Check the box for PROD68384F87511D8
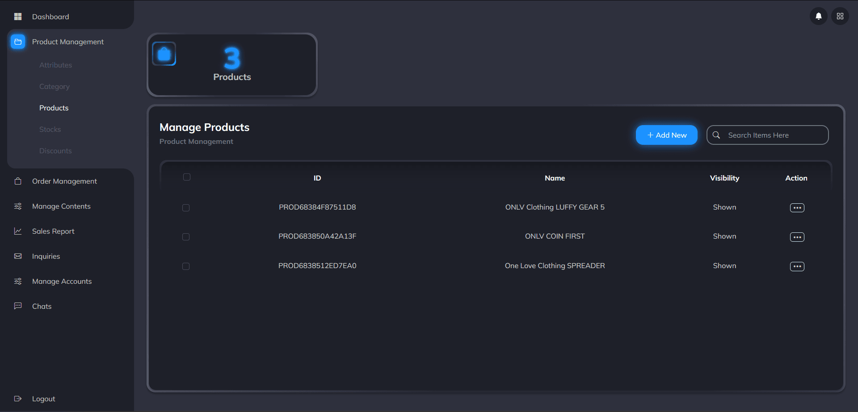 186,208
